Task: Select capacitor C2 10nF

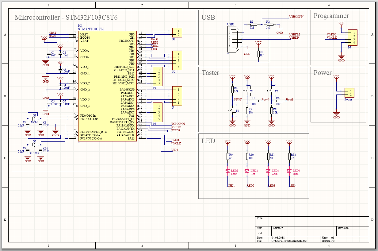Action: 60,54
